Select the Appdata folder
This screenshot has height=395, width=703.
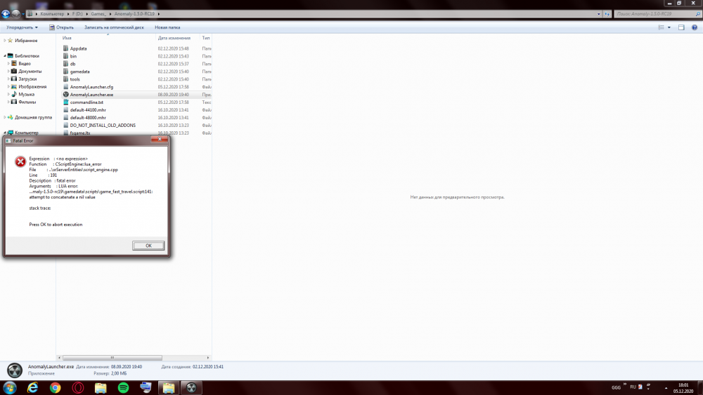click(x=79, y=48)
